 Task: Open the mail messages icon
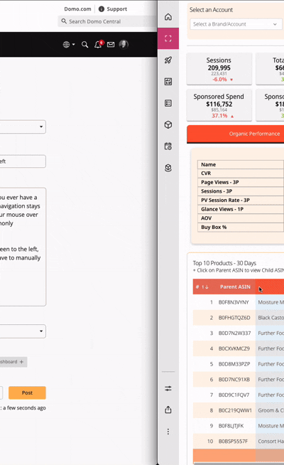tap(111, 45)
